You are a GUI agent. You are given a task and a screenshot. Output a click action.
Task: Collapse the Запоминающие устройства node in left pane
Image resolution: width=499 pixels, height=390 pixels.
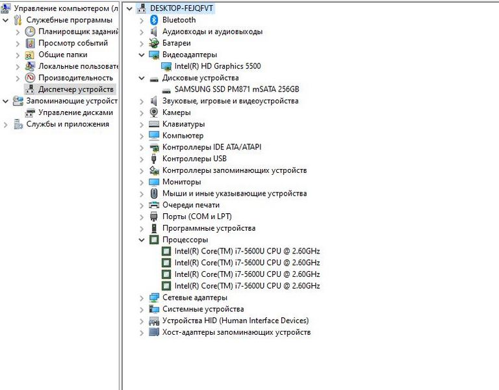pos(6,101)
